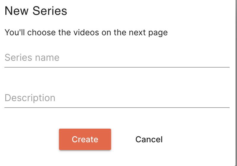The height and width of the screenshot is (166, 237).
Task: Click the Description placeholder text
Action: click(30, 98)
